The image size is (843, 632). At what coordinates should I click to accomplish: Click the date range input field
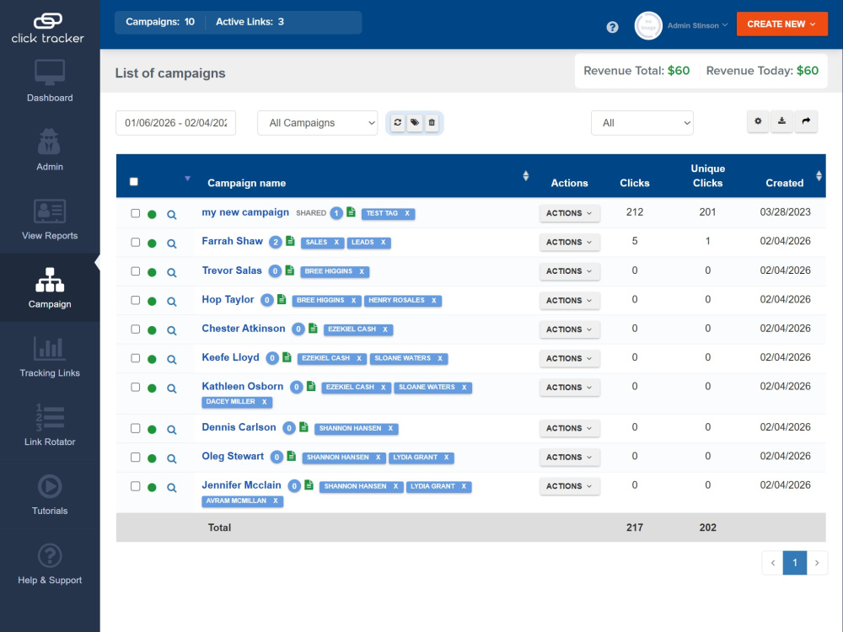click(176, 123)
